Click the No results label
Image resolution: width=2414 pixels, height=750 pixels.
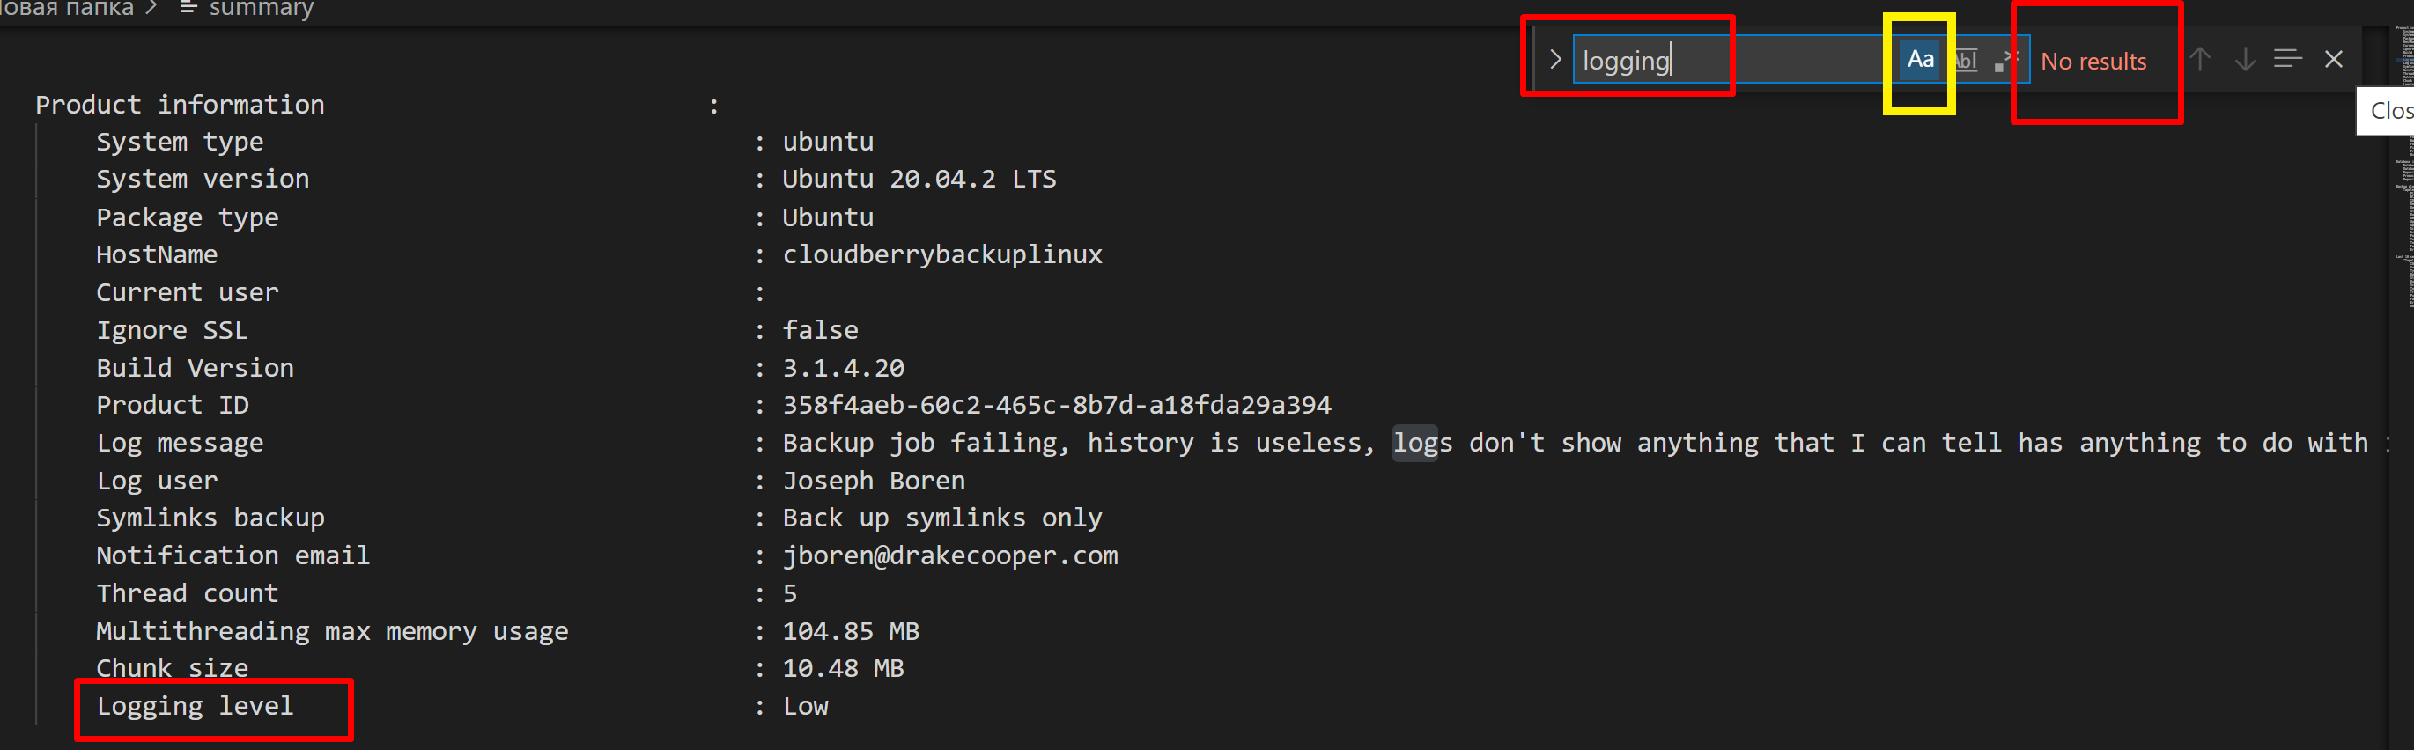(x=2093, y=61)
